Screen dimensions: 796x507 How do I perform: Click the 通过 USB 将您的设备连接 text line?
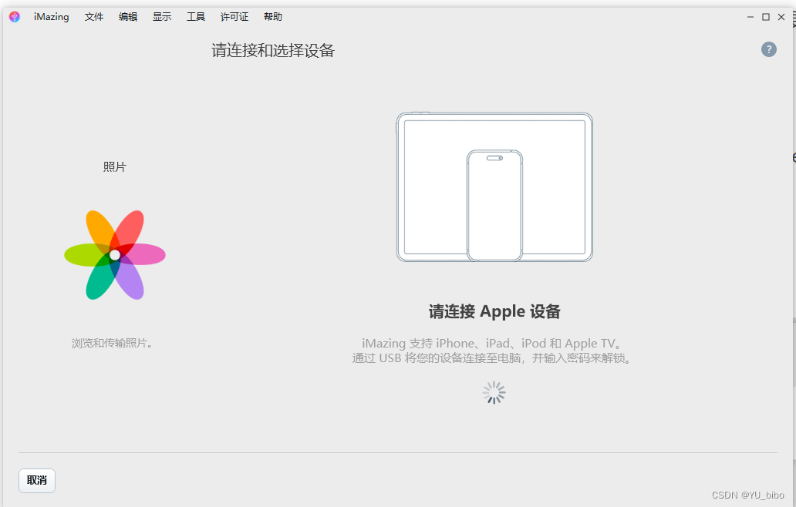(492, 358)
